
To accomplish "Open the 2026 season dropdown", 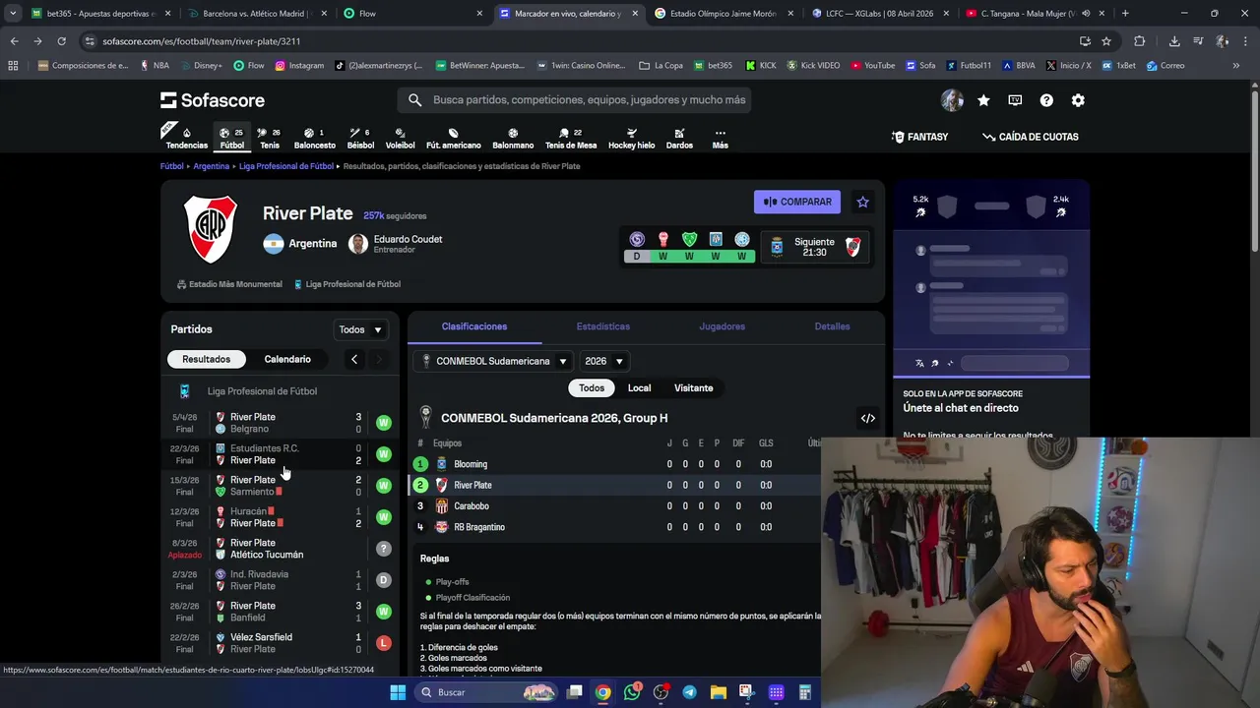I will (603, 361).
